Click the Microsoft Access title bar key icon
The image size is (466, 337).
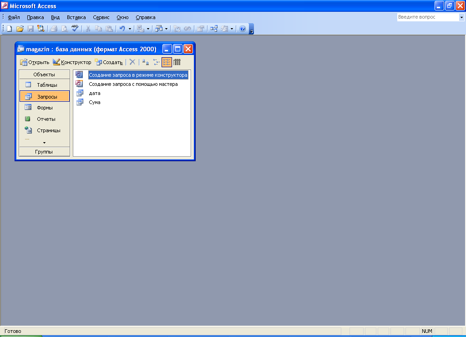(x=5, y=5)
